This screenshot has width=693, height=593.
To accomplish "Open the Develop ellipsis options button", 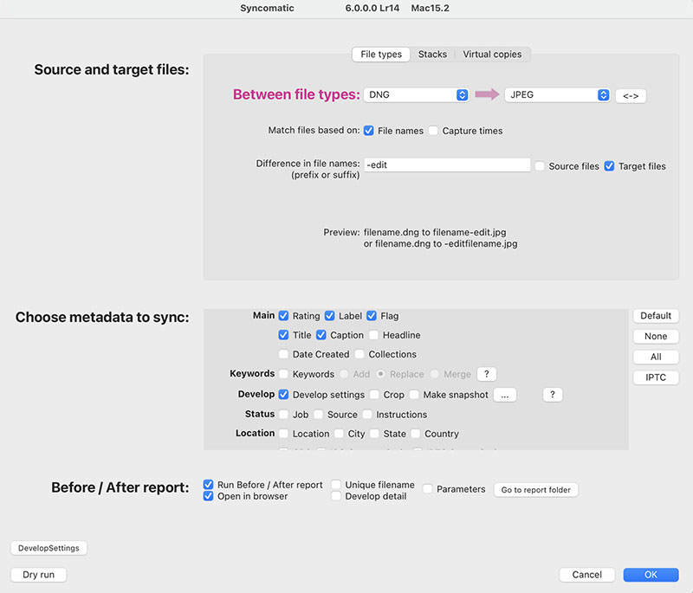I will (505, 395).
